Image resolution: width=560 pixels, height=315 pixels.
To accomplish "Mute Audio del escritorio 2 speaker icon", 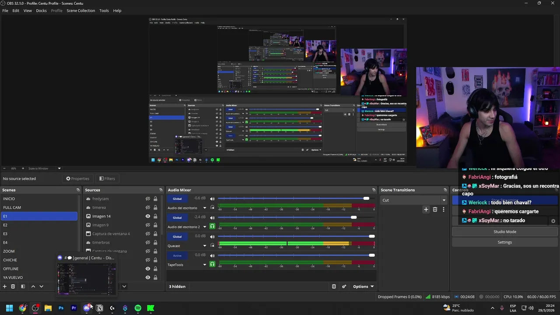I will 212,217.
